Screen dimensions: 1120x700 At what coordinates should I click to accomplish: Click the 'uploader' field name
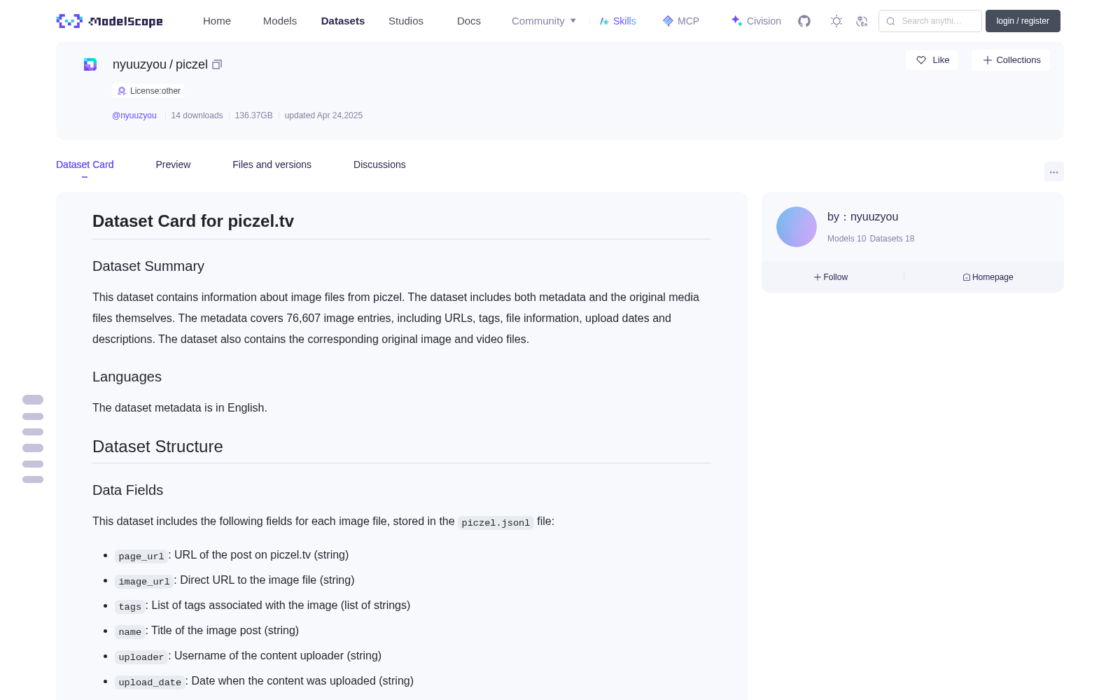point(141,657)
